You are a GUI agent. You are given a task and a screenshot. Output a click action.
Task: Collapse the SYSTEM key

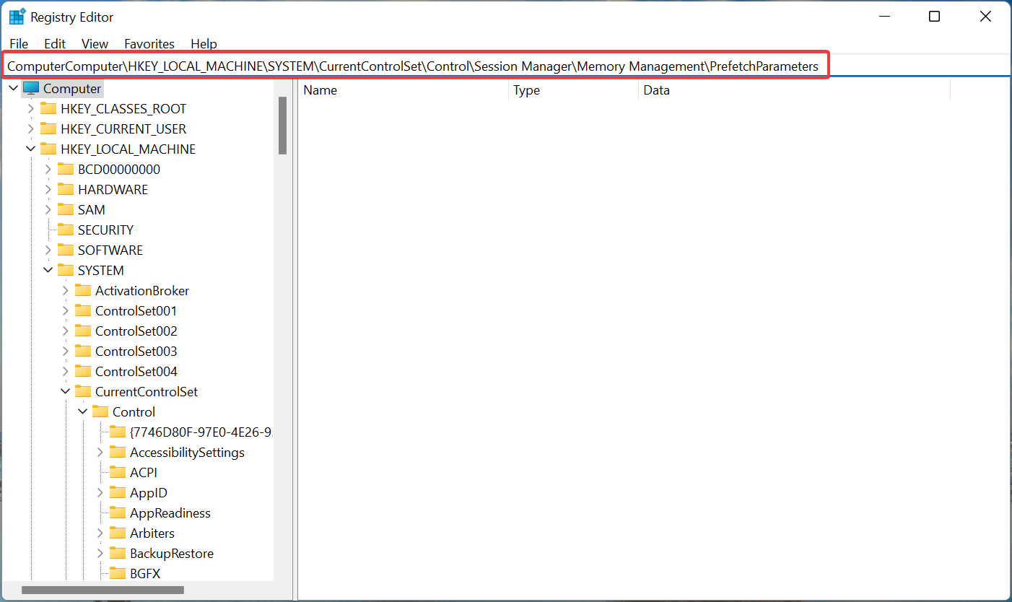tap(48, 270)
